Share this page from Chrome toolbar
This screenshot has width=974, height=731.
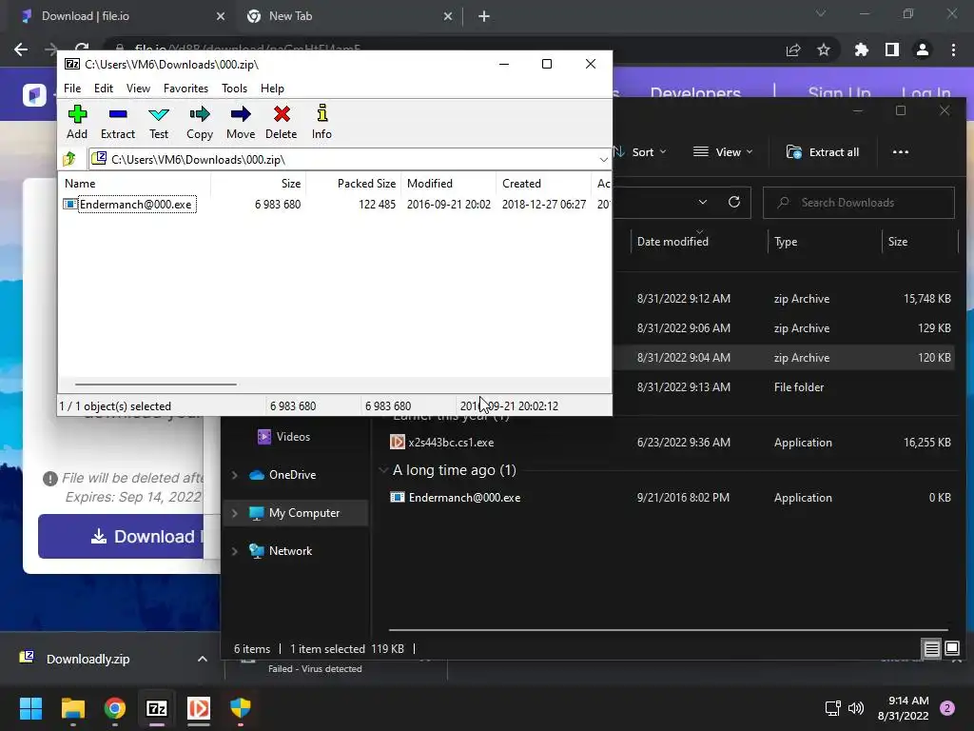tap(793, 49)
